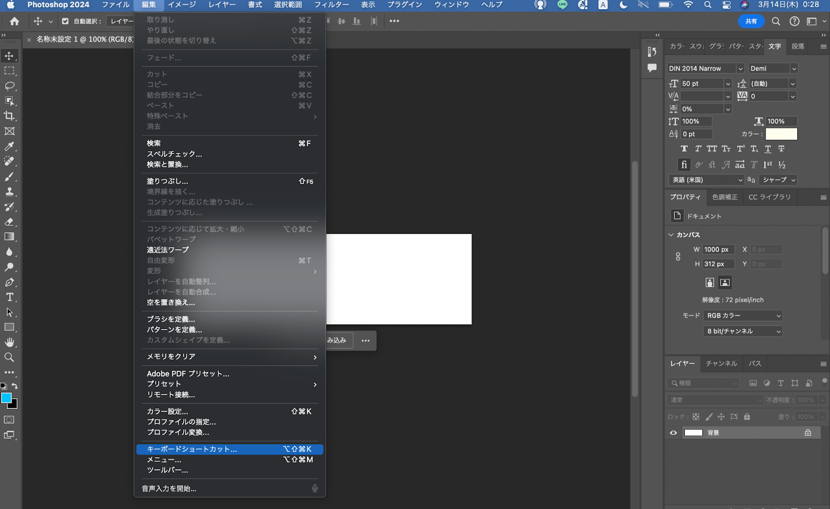Open the help question mark icon

click(x=794, y=21)
